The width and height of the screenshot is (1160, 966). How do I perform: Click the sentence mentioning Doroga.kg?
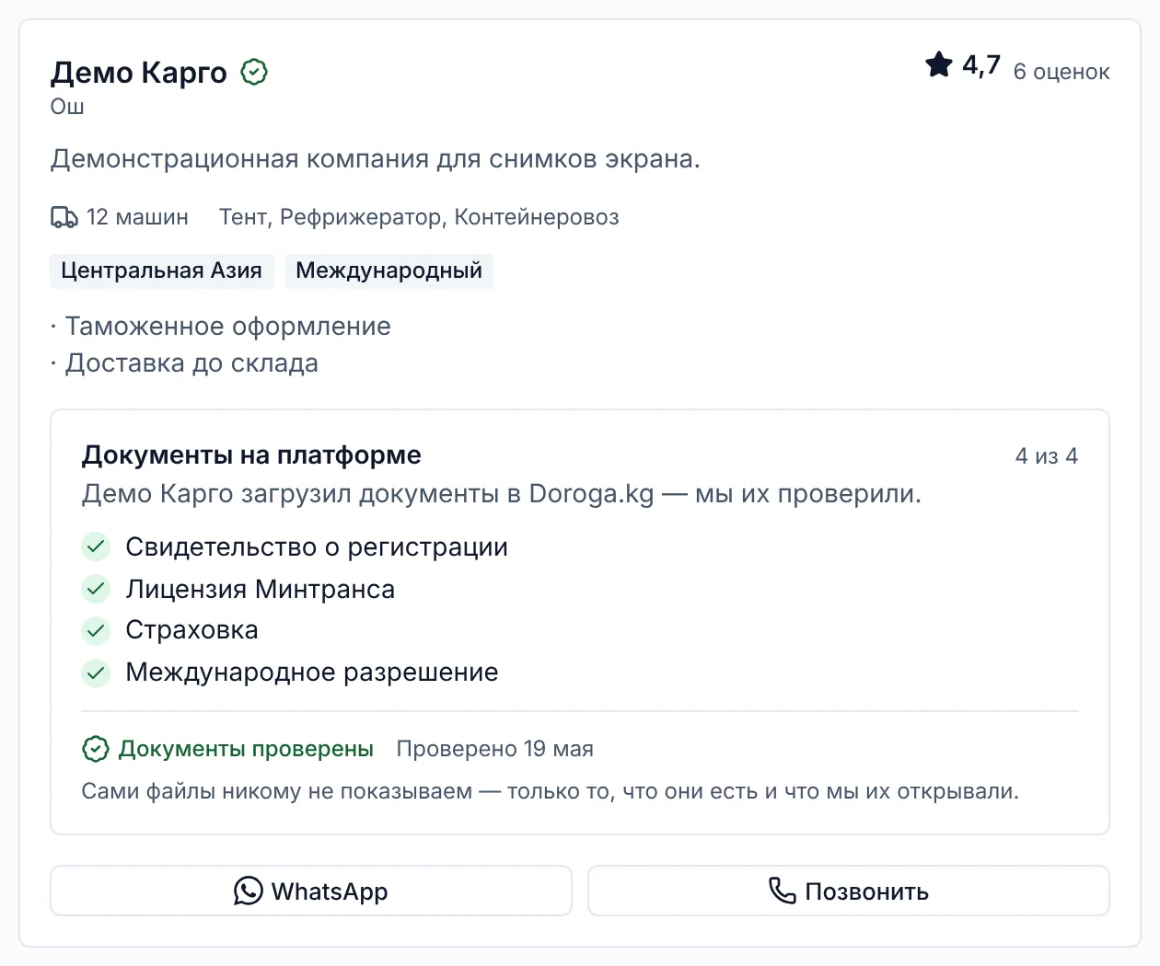tap(502, 494)
